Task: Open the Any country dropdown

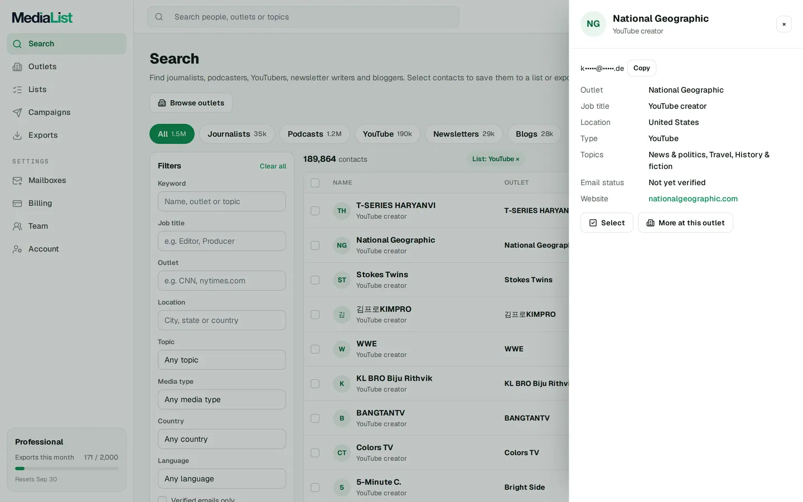Action: [x=222, y=439]
